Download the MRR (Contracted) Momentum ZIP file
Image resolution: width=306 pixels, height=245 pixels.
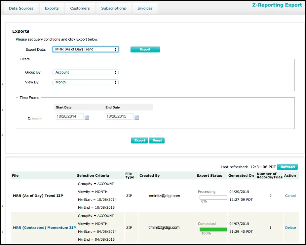44,228
